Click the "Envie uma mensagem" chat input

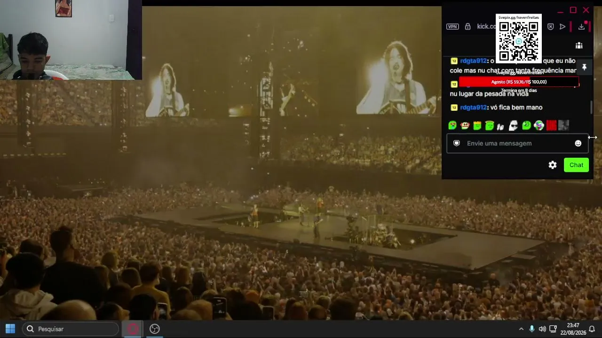[517, 143]
